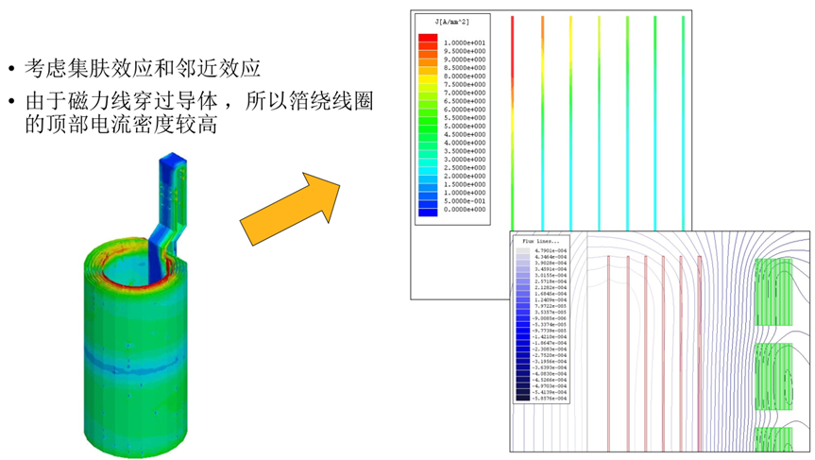Click the legend value 1.0000e+001
815x460 pixels.
tap(465, 43)
